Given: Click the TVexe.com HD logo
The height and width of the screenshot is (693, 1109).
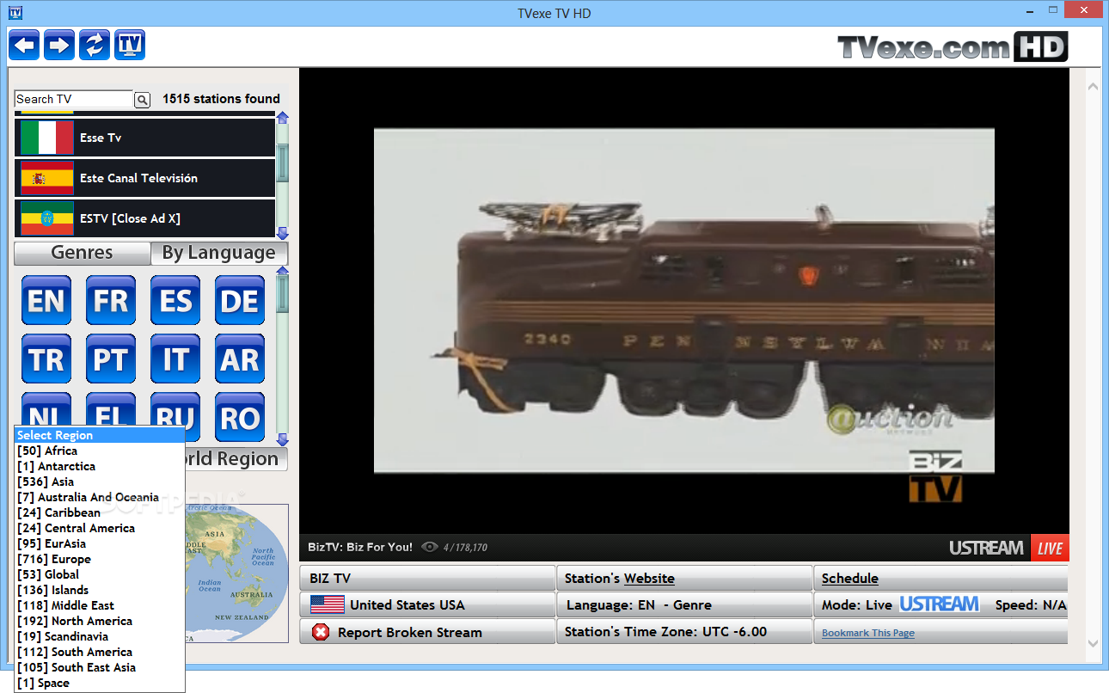Looking at the screenshot, I should click(953, 46).
